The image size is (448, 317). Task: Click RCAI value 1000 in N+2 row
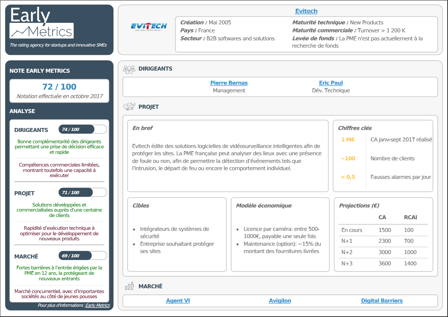click(410, 252)
